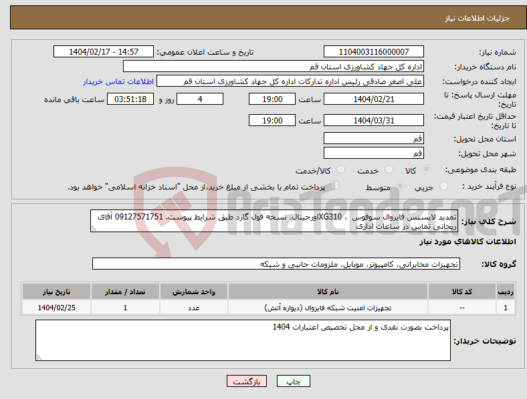Click the price validity time 19:00 field
Screen dimensions: 527x399
coord(272,120)
